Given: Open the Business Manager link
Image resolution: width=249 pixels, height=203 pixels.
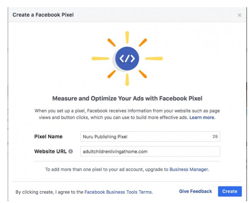Looking at the screenshot, I should 189,169.
